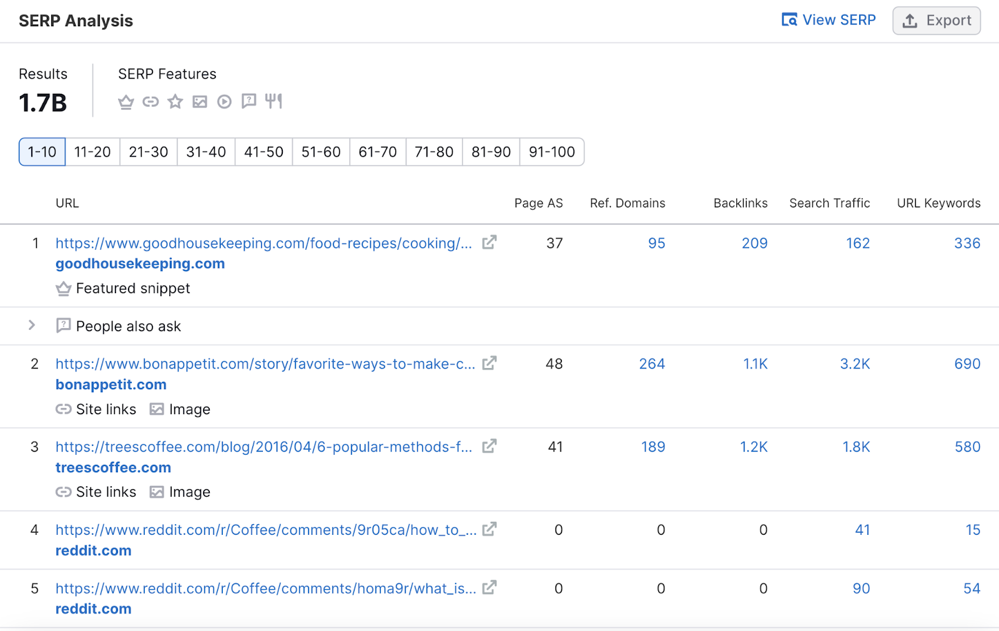Open the goodhousekeeping.com food-recipes URL
This screenshot has height=631, width=999.
263,243
